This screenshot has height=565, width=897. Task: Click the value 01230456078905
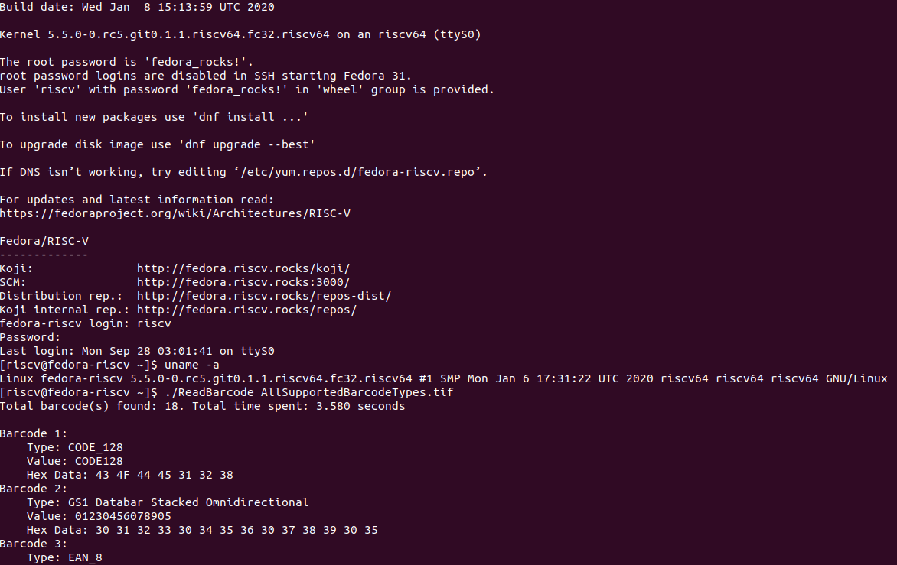[x=122, y=516]
